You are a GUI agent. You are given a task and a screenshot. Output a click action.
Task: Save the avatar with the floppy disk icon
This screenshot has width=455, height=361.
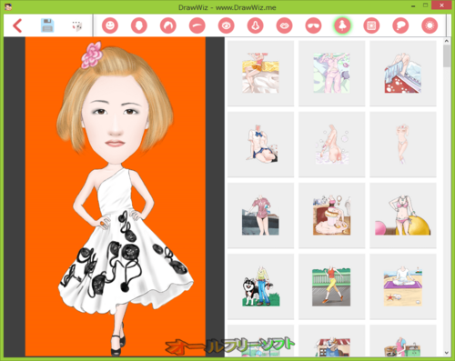click(x=47, y=25)
